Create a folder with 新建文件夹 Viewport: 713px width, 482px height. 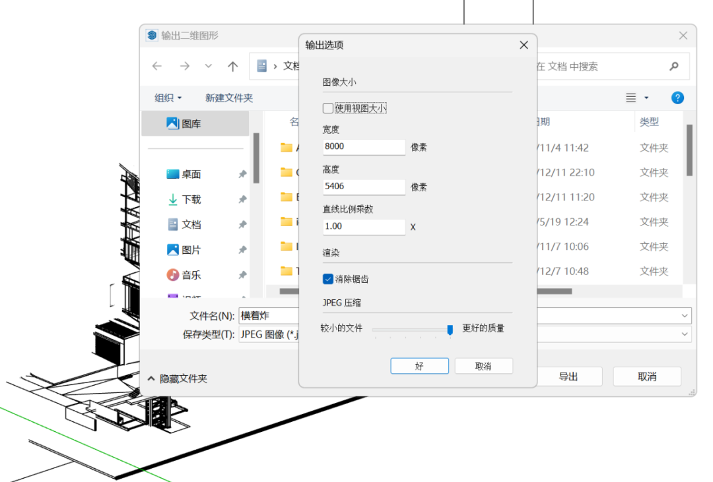(x=229, y=98)
